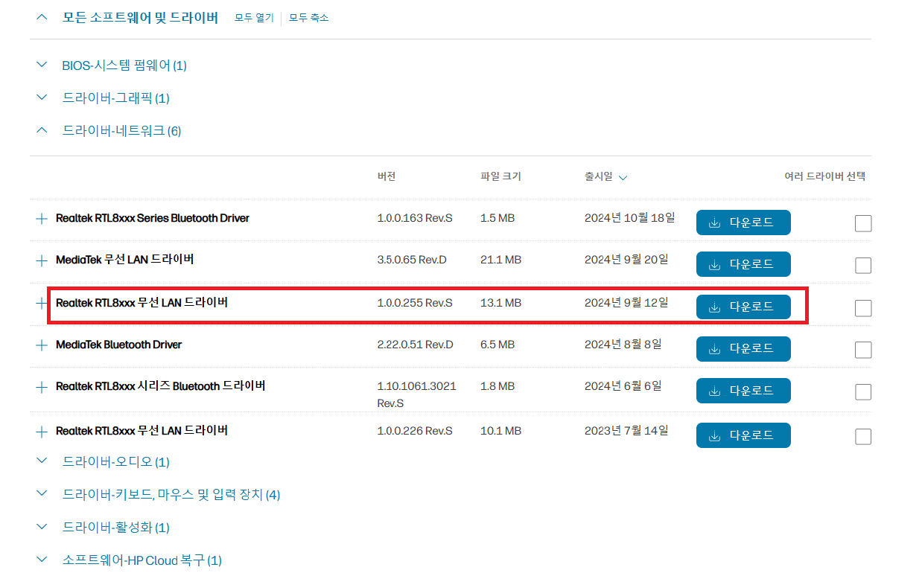Sort by 출시일 column arrow
The image size is (922, 573).
tap(623, 177)
